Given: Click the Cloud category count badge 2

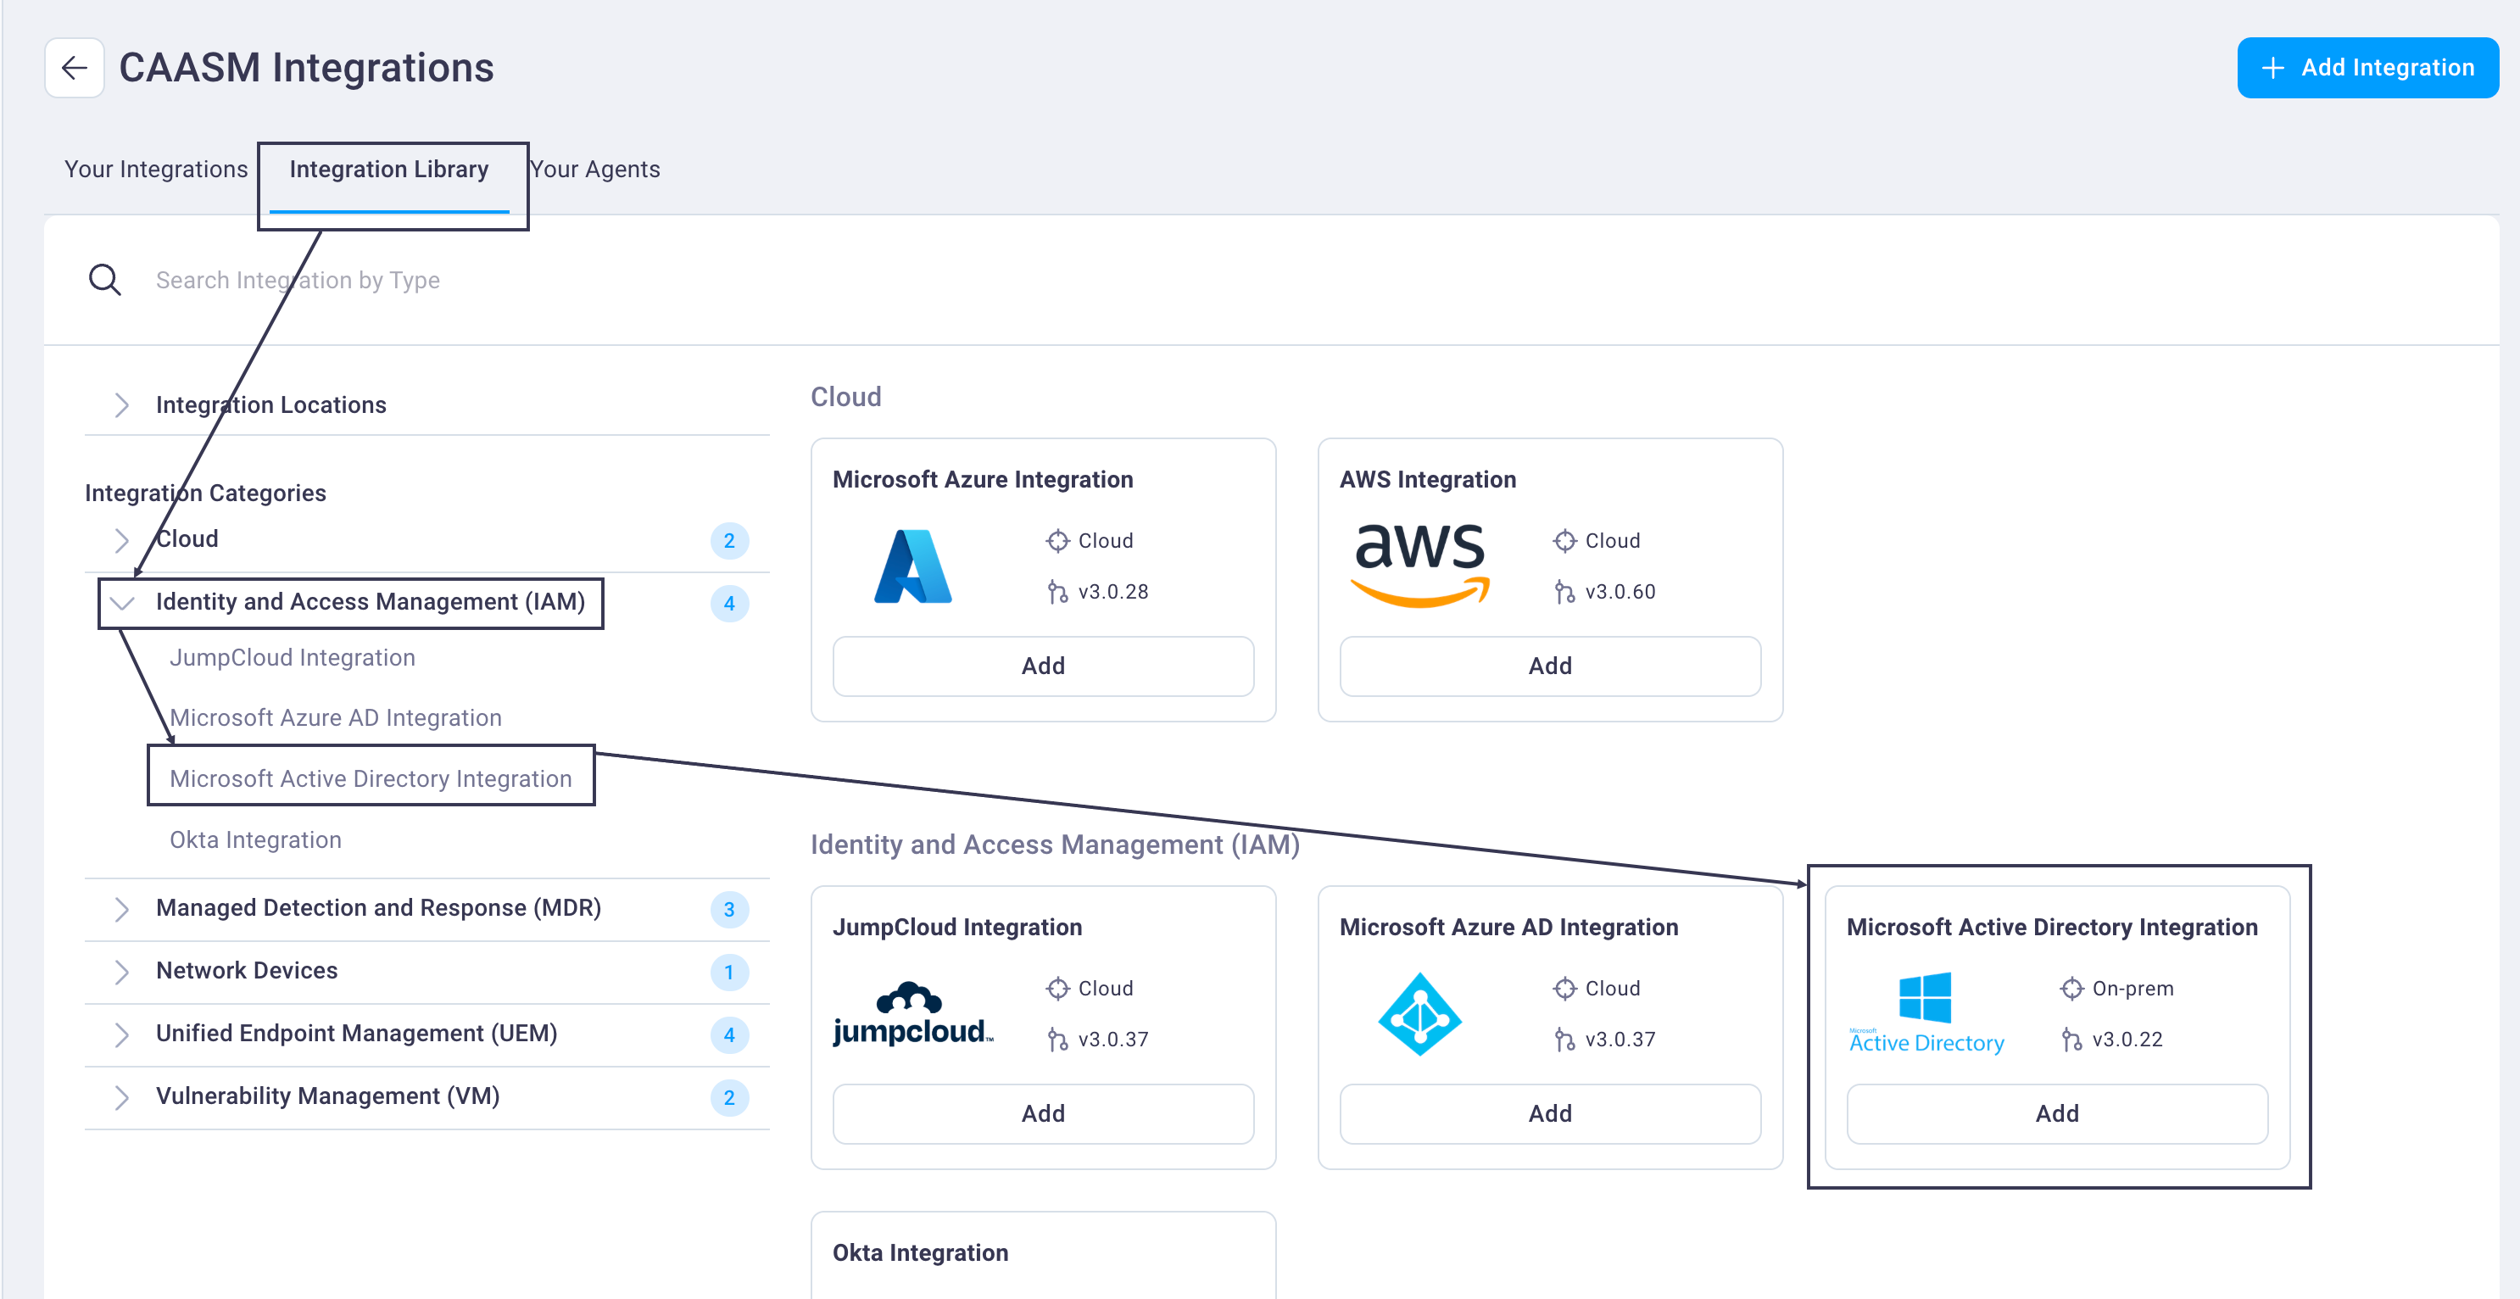Looking at the screenshot, I should [x=729, y=541].
